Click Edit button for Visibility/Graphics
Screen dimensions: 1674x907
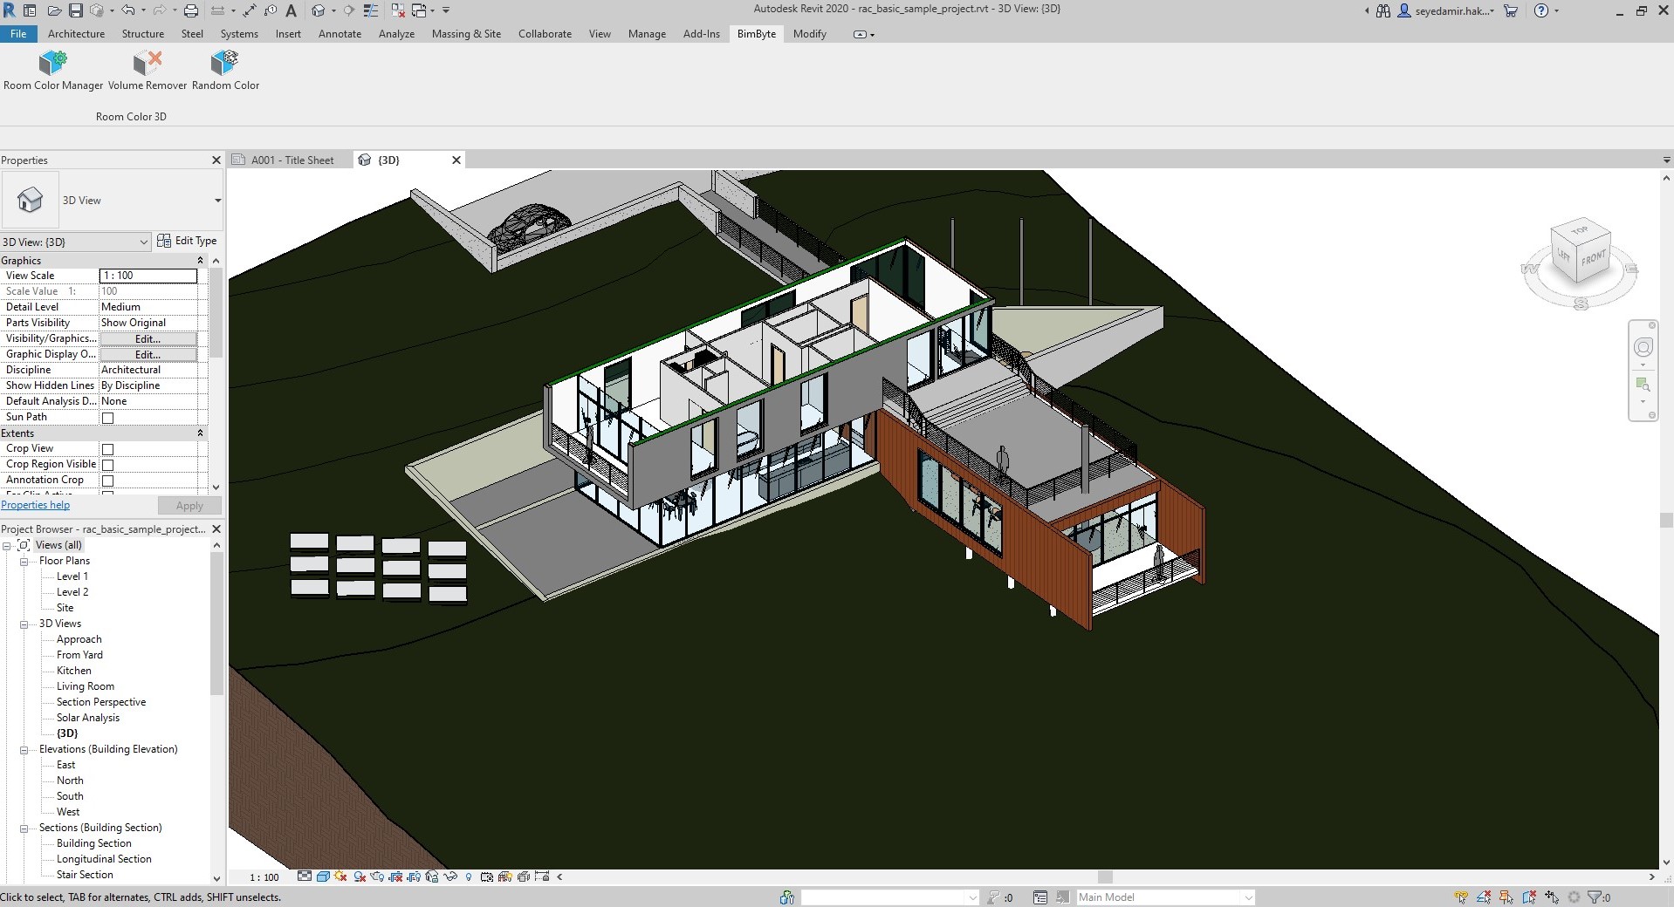(x=148, y=338)
